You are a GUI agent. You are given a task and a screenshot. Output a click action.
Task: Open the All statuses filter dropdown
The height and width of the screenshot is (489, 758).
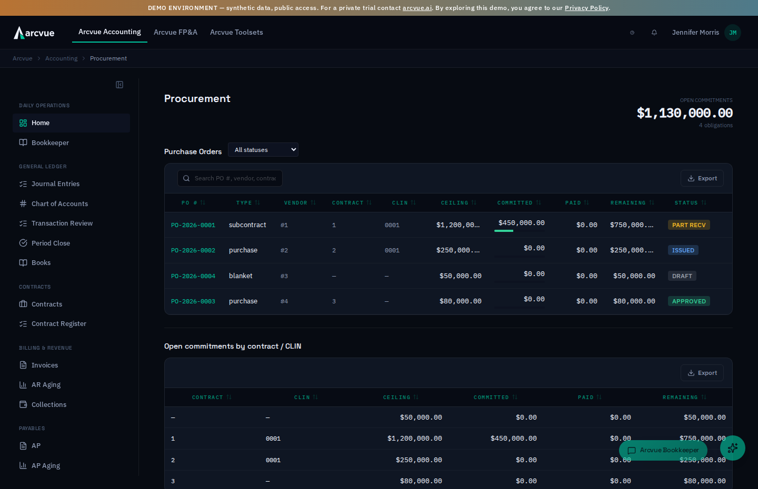point(263,150)
